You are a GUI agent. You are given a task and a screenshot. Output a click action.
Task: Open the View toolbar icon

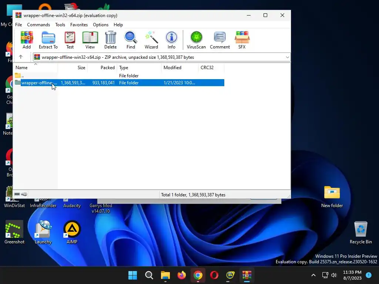coord(90,40)
